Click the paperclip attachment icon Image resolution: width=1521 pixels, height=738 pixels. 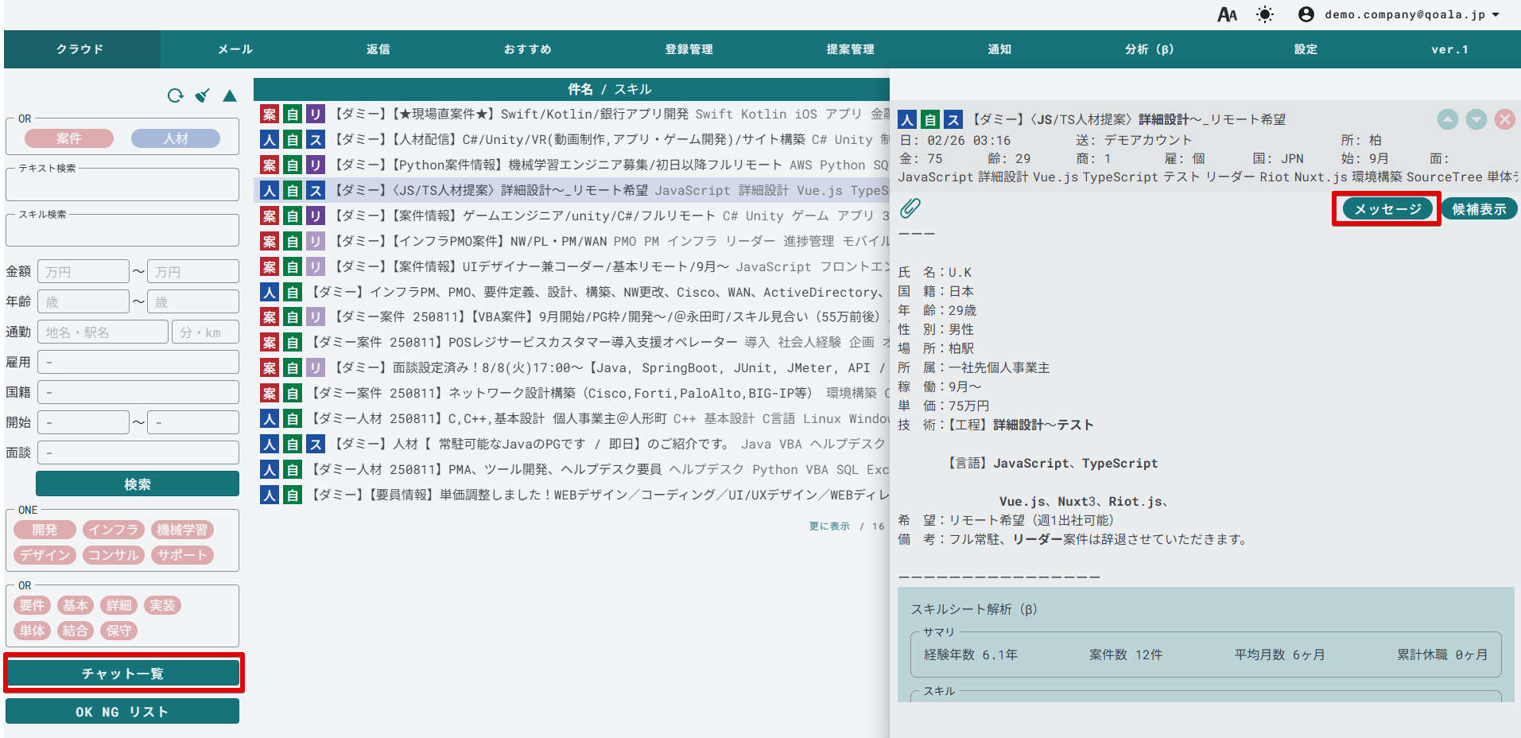(x=910, y=208)
